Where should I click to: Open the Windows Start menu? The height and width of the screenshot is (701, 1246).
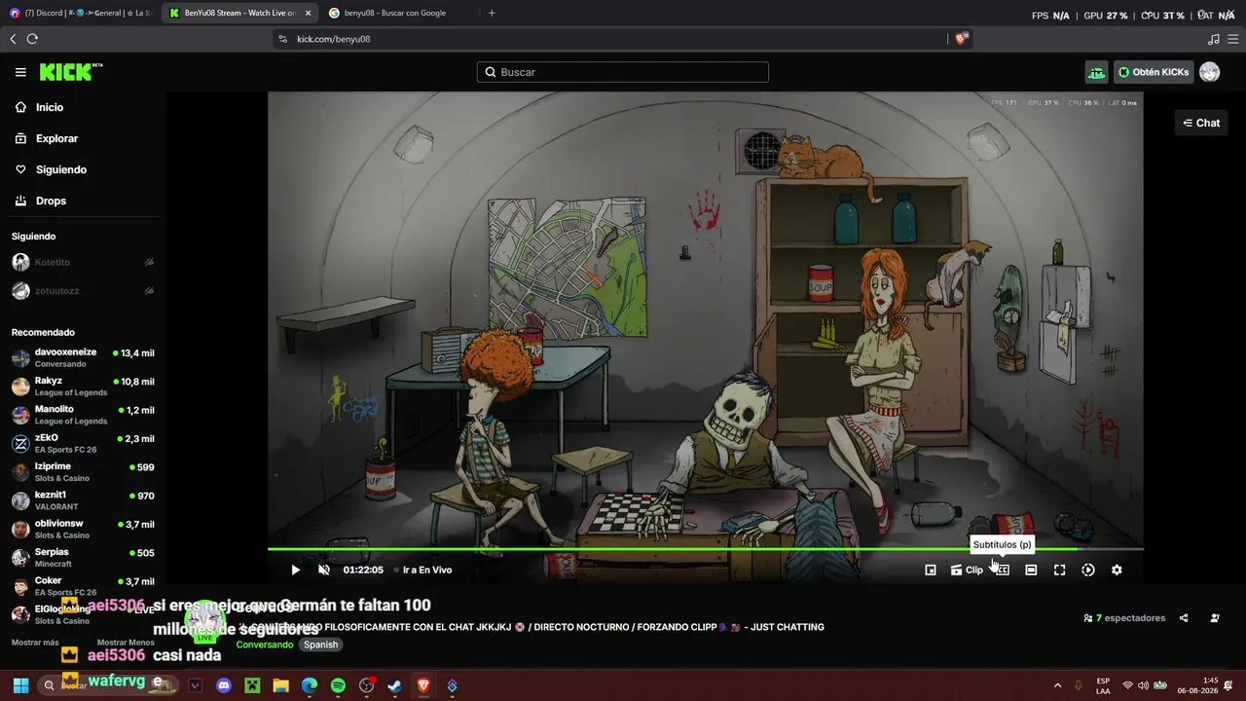tap(20, 685)
